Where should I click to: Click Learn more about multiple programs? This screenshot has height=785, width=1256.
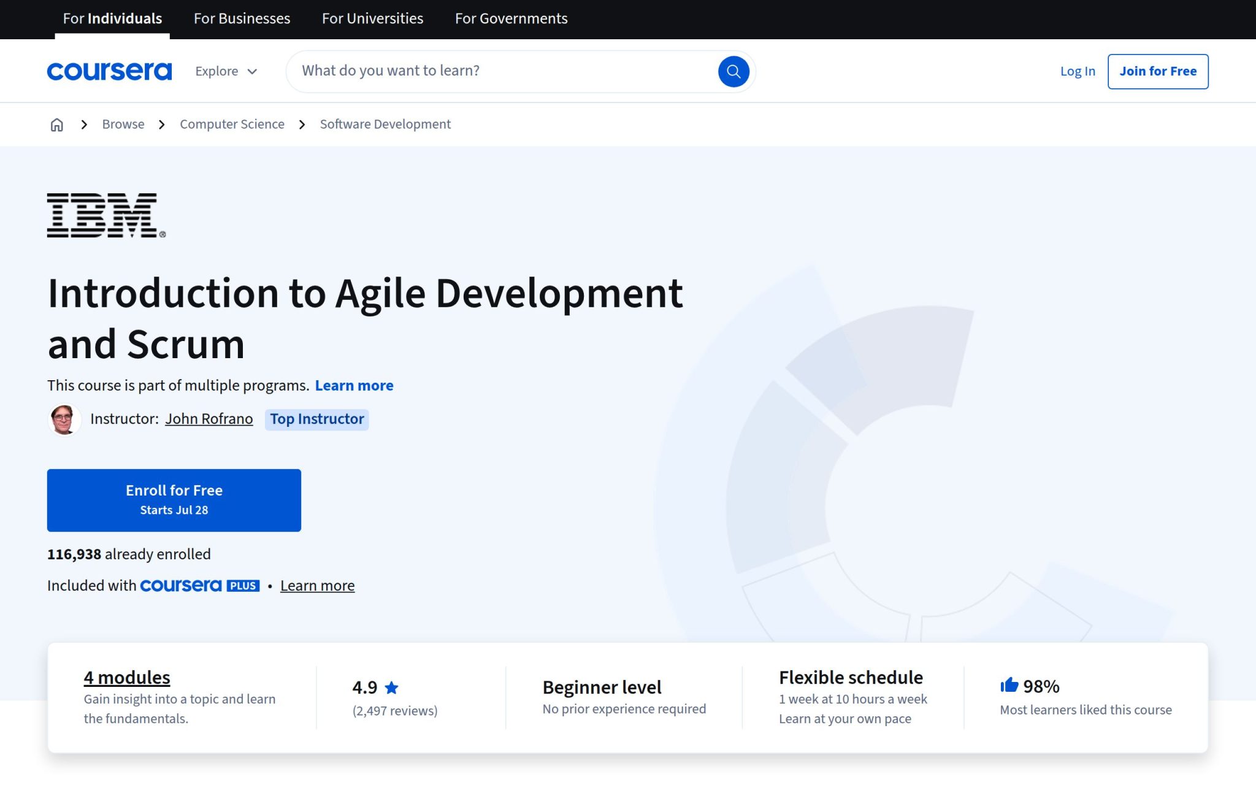tap(354, 386)
